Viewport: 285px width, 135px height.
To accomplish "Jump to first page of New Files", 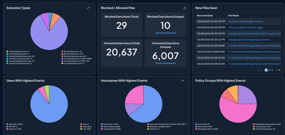I will [259, 70].
